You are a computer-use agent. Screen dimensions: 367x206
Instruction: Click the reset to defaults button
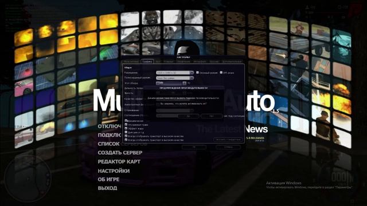tap(228, 140)
